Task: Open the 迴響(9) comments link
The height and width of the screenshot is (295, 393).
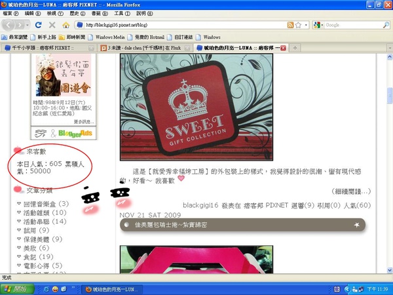Action: coord(303,205)
